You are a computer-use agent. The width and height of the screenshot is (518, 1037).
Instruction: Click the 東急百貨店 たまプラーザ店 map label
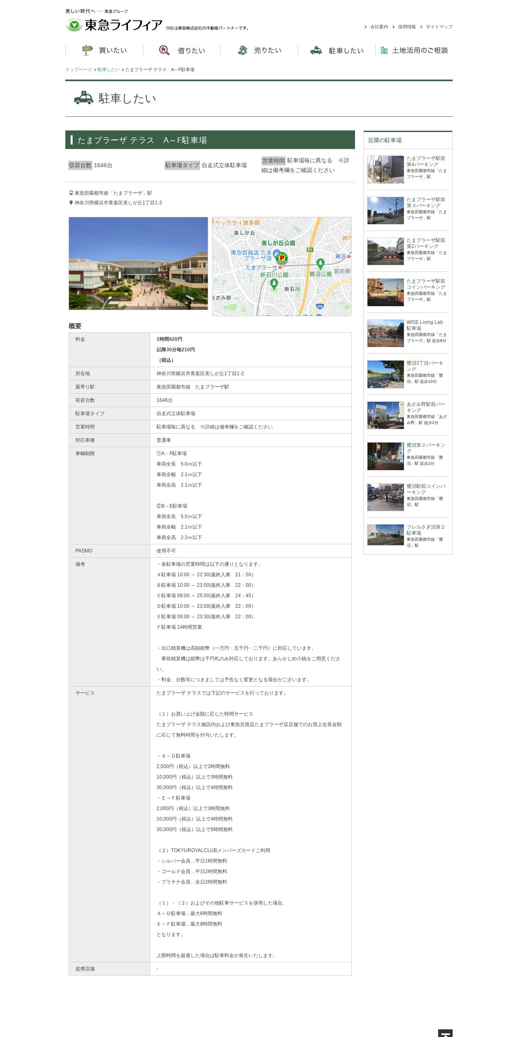251,256
